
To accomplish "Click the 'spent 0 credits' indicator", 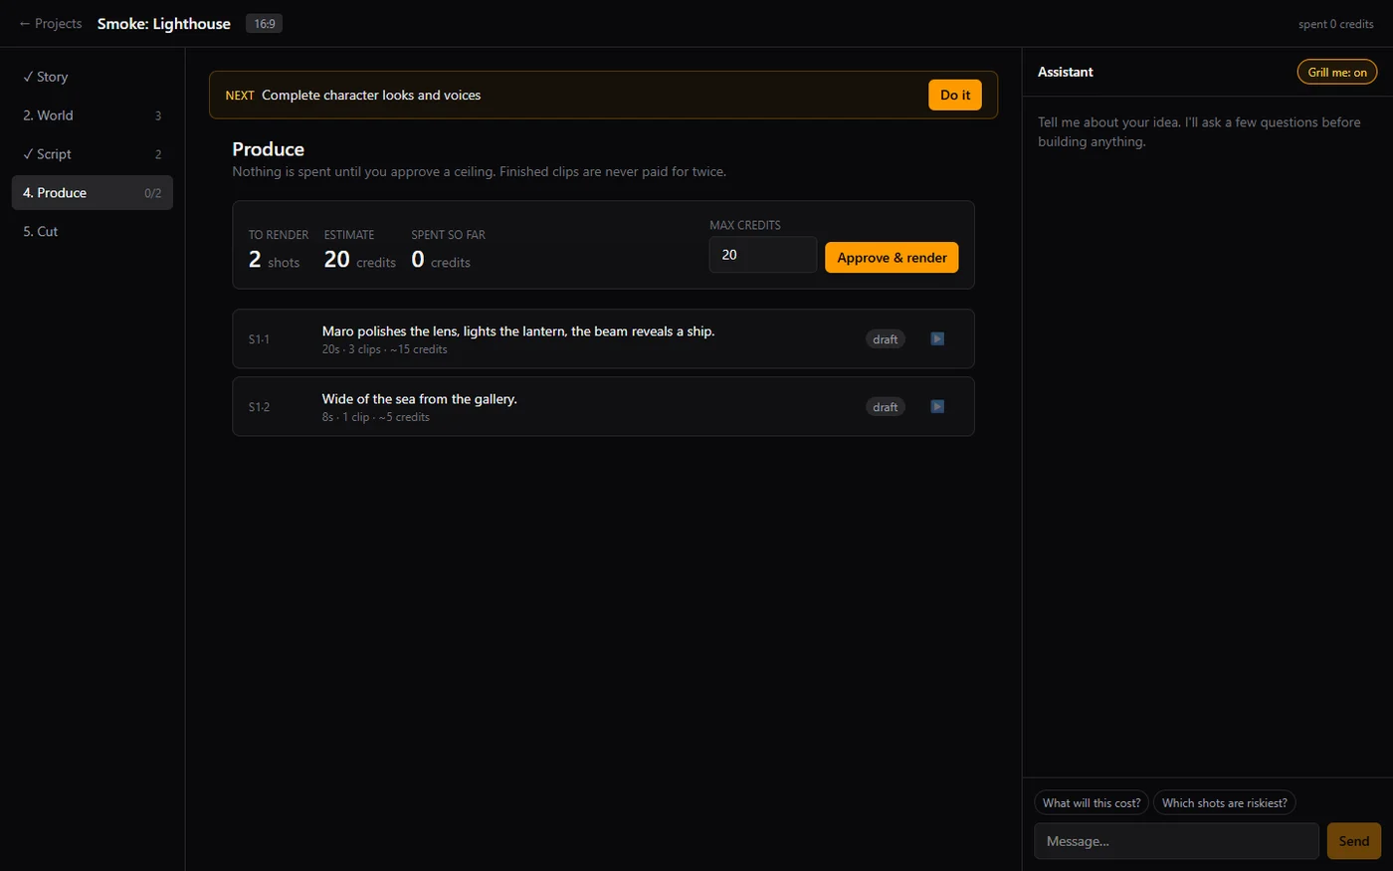I will click(x=1335, y=24).
